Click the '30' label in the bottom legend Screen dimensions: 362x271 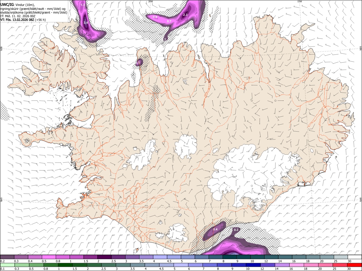click(348, 269)
